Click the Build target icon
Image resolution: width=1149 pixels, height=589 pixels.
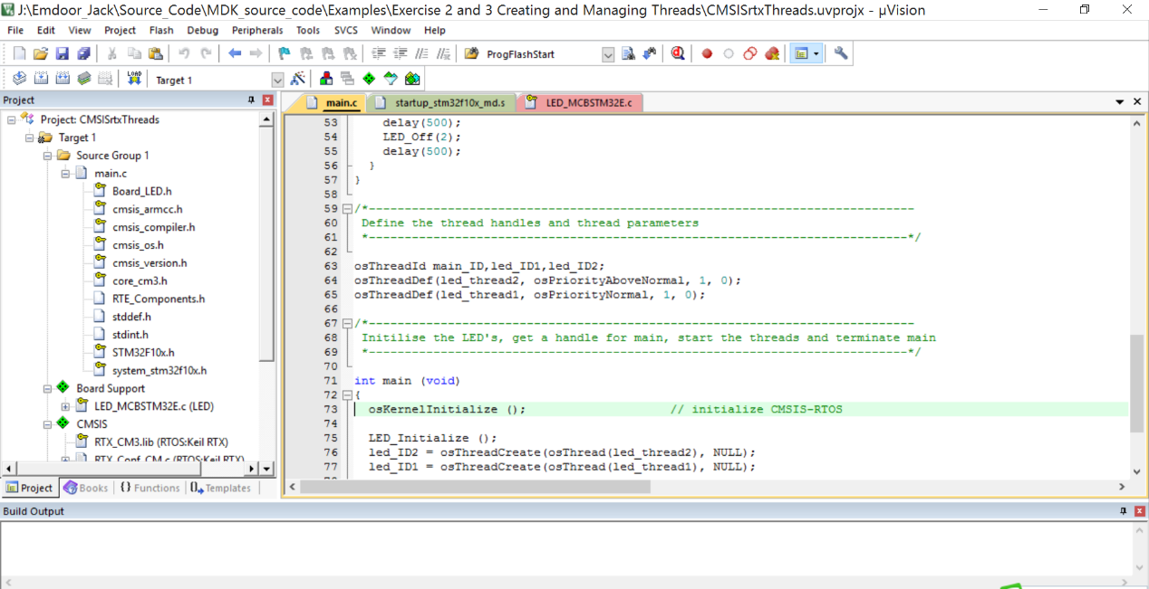tap(41, 80)
